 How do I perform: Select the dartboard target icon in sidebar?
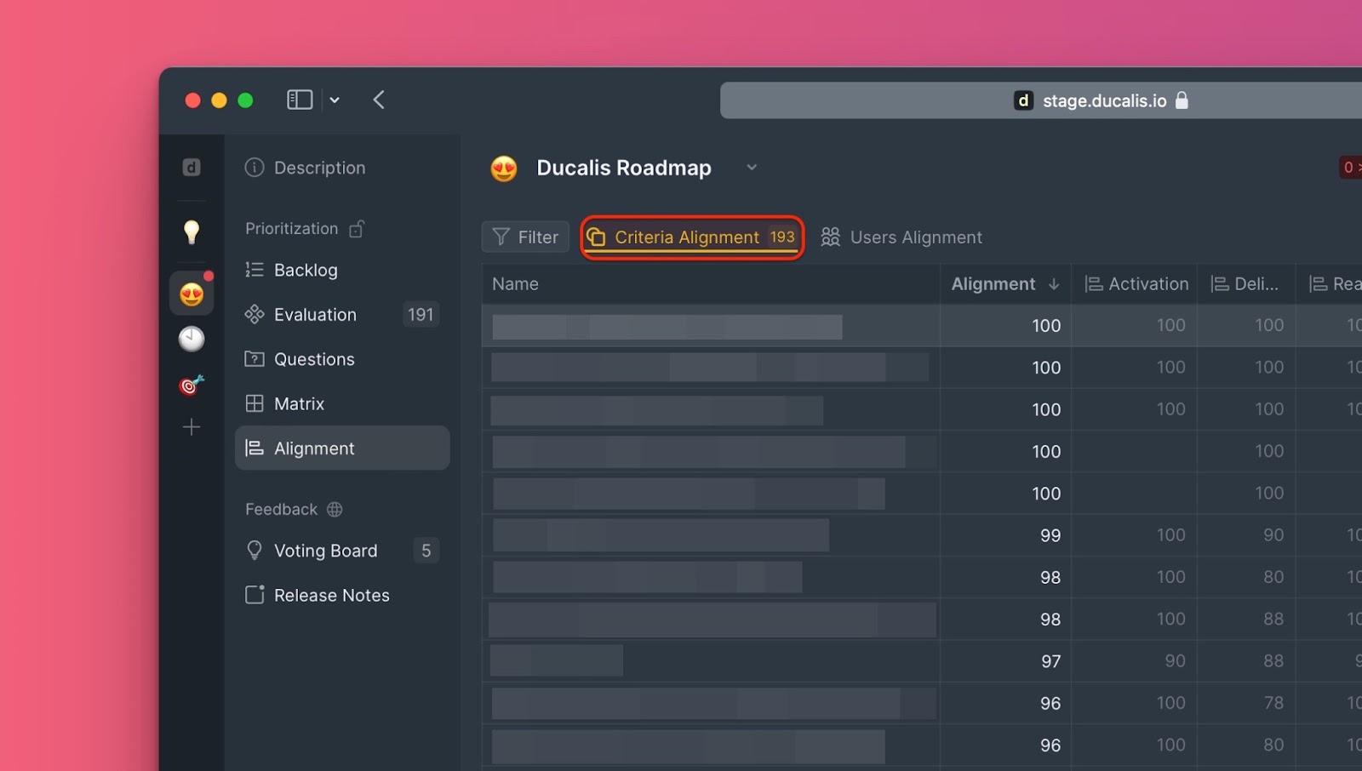click(189, 385)
